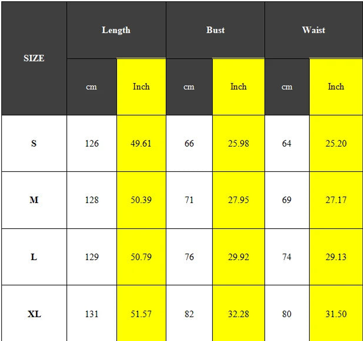Click the 131 length cm cell
The width and height of the screenshot is (363, 341).
92,314
